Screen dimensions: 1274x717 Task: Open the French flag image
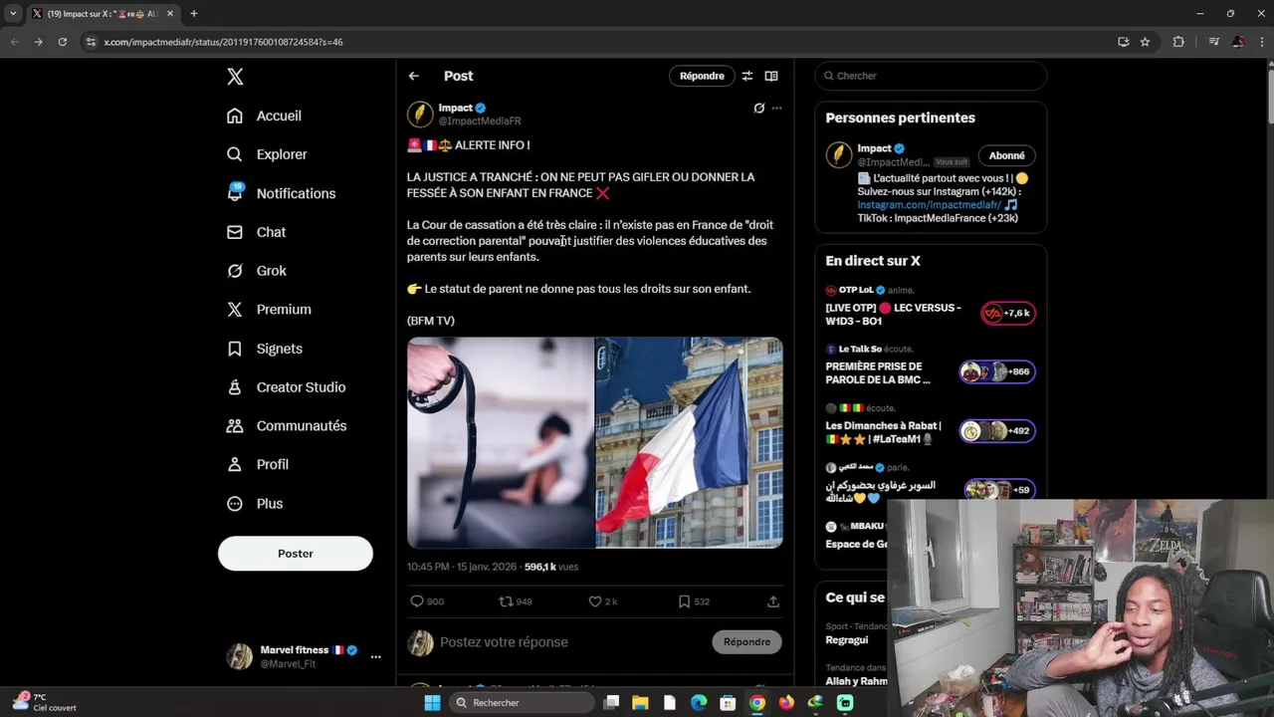[690, 443]
